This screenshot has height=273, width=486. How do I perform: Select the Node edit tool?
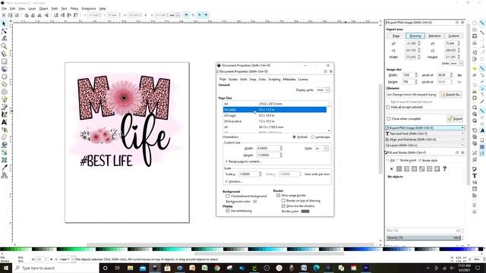pyautogui.click(x=4, y=31)
